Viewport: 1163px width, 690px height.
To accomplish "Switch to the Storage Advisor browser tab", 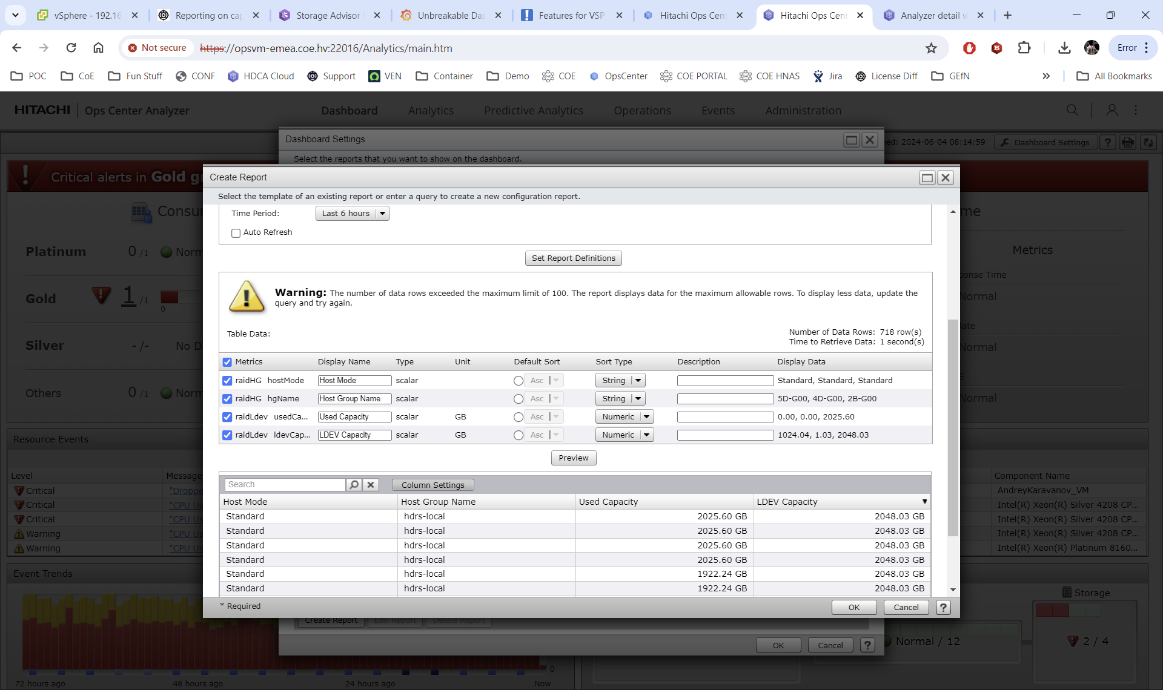I will (x=328, y=15).
